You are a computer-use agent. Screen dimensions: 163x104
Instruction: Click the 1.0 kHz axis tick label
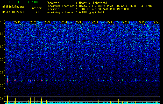pos(2,47)
